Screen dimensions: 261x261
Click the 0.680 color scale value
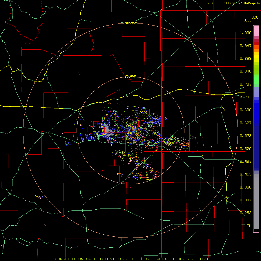pyautogui.click(x=246, y=110)
